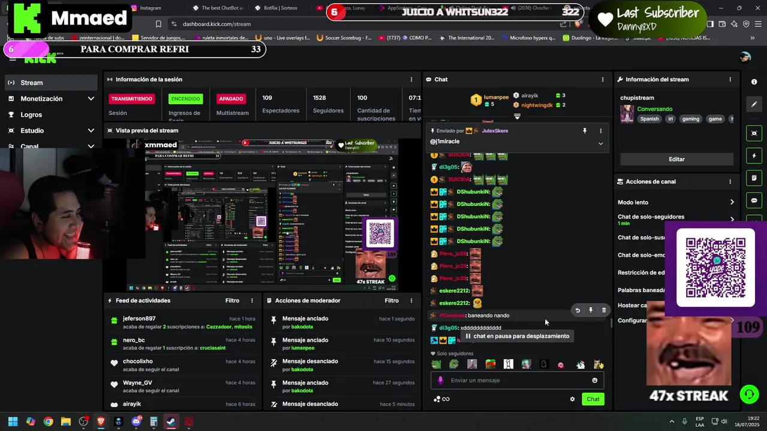Click the green Chat send button
Image resolution: width=767 pixels, height=431 pixels.
coord(593,399)
